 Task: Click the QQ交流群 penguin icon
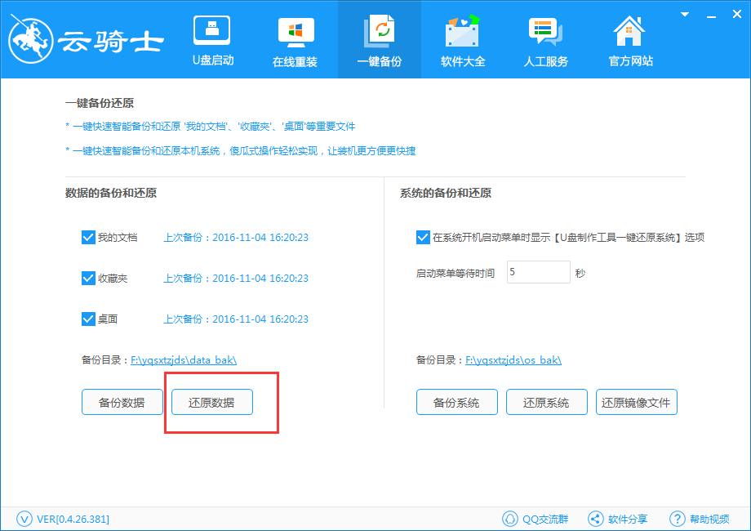coord(510,519)
